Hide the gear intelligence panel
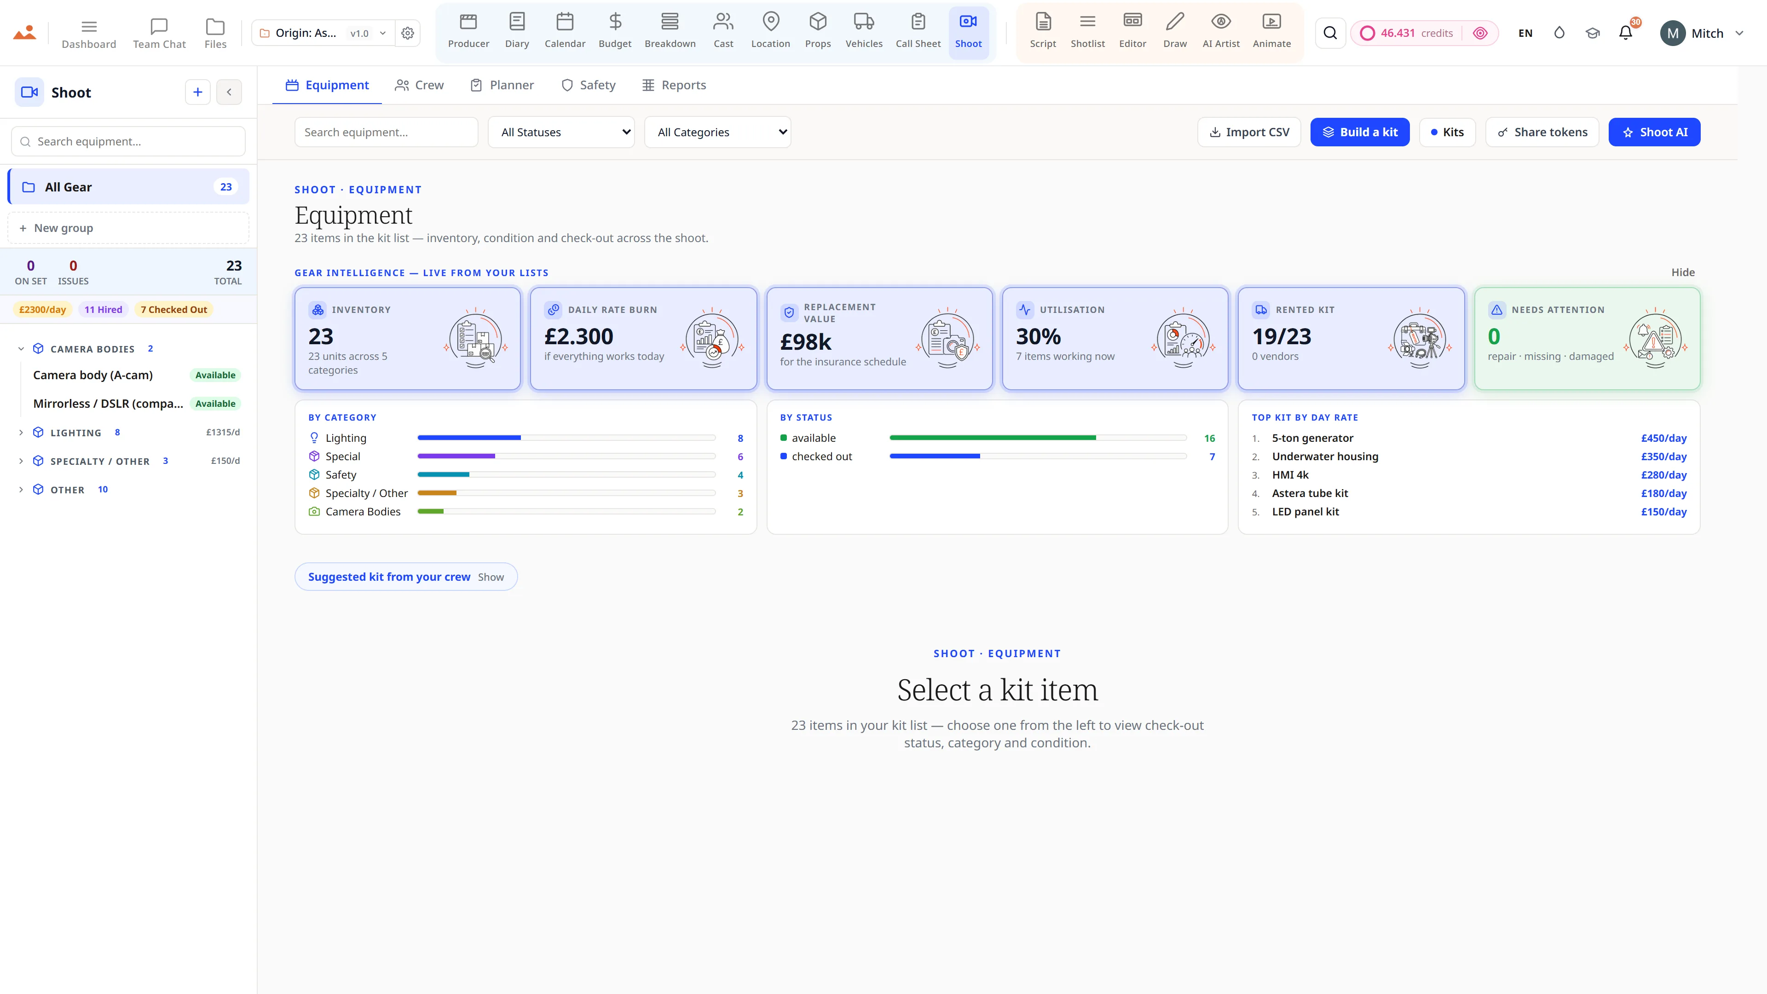This screenshot has width=1767, height=994. [x=1683, y=272]
